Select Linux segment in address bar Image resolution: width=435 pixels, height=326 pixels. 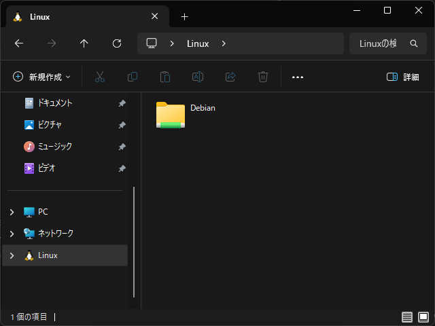198,43
